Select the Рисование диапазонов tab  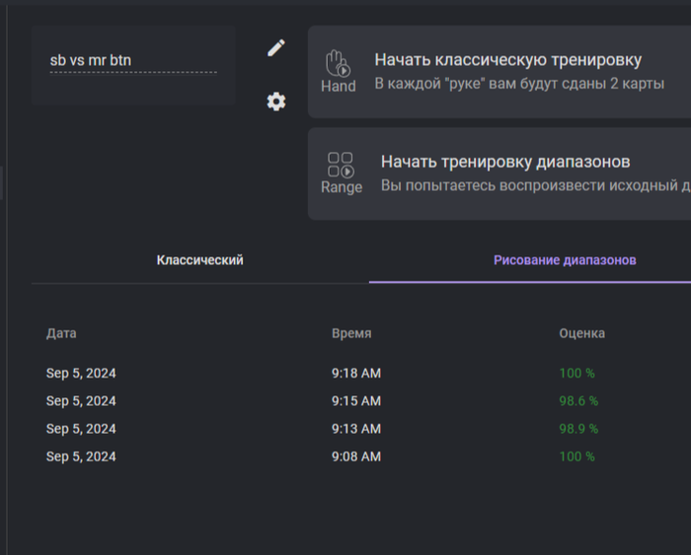[x=565, y=260]
